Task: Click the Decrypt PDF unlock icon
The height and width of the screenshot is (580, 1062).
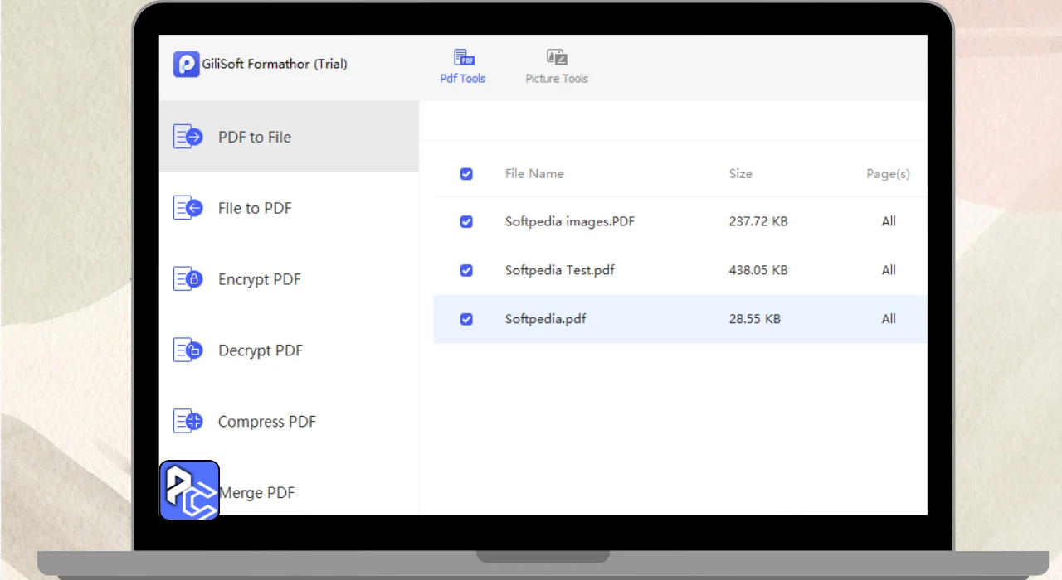Action: click(x=188, y=350)
